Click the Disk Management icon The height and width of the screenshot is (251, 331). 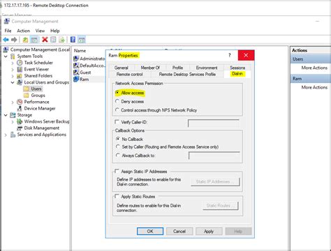click(20, 128)
